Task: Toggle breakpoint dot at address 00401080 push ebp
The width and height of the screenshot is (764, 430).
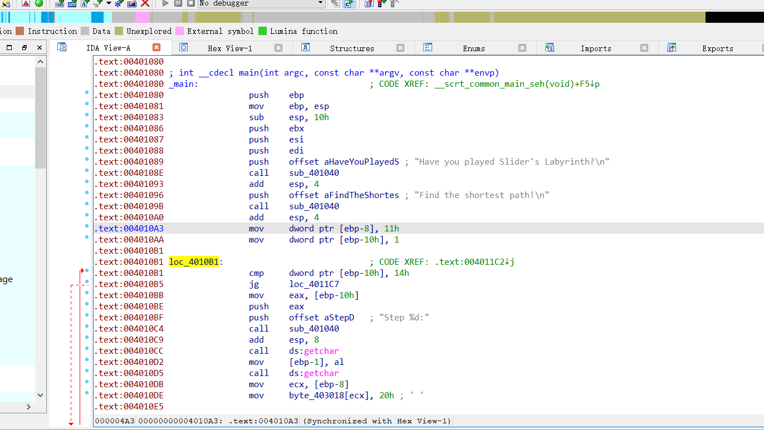Action: pyautogui.click(x=87, y=93)
